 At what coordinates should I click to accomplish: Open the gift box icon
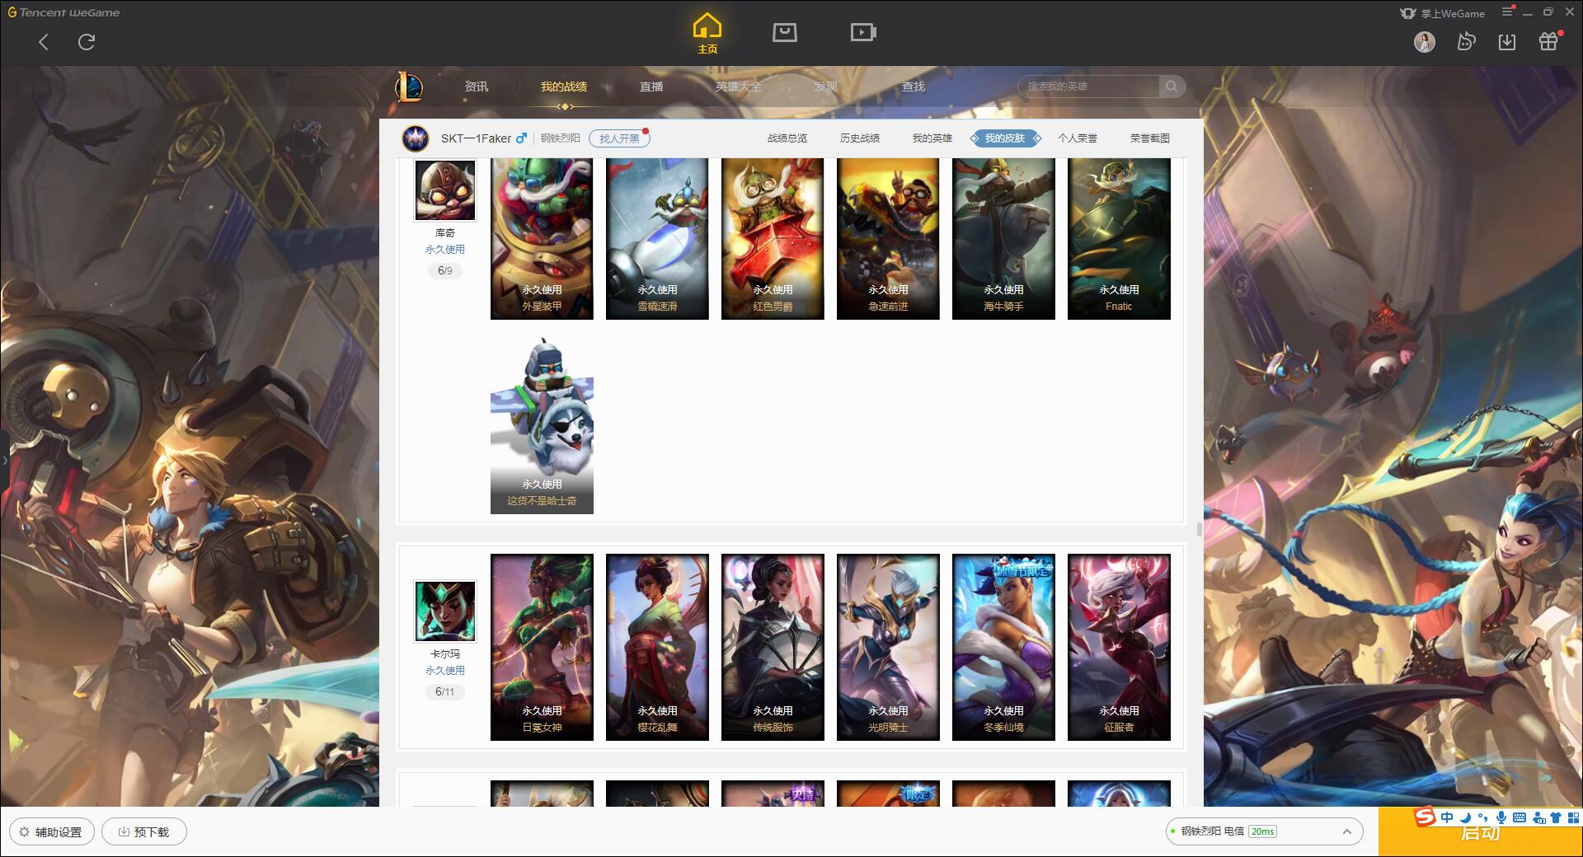click(1548, 41)
